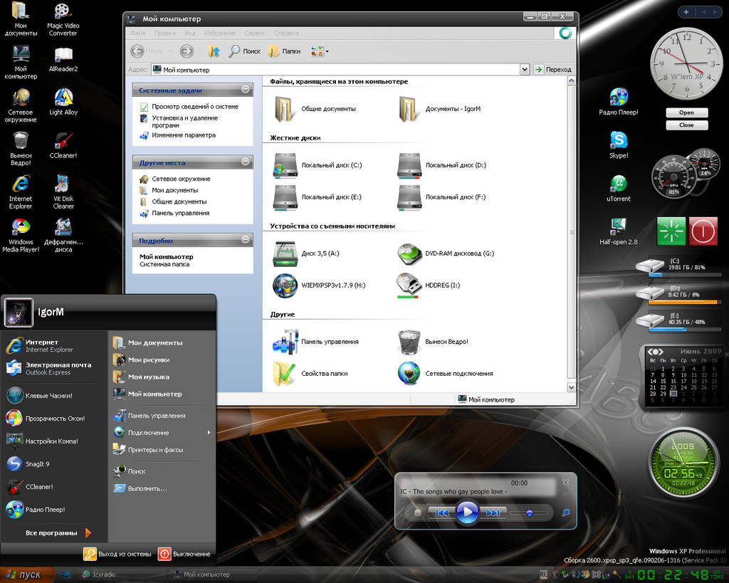
Task: Skip to previous track in media player
Action: [441, 513]
